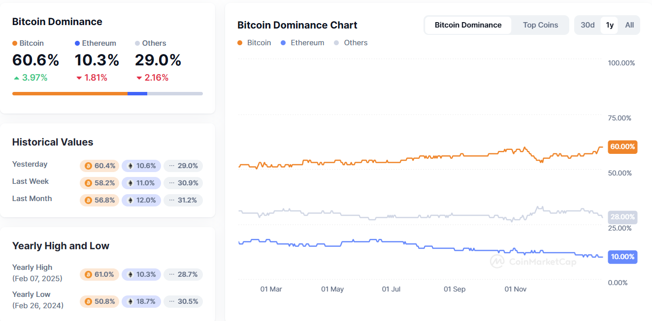This screenshot has height=321, width=652.
Task: Click the Yearly Low Others 30.5% badge
Action: click(x=183, y=302)
